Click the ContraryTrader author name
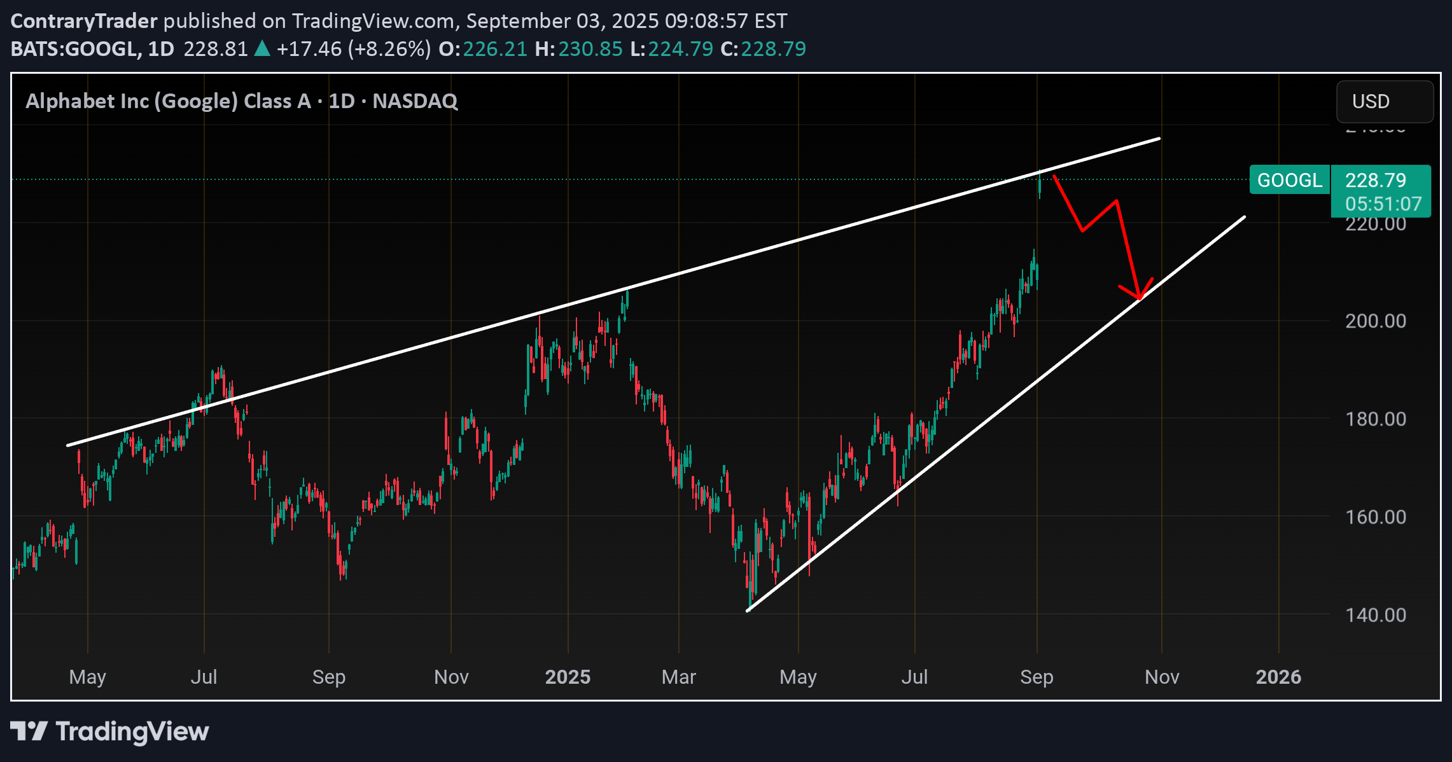This screenshot has width=1452, height=762. click(x=84, y=21)
